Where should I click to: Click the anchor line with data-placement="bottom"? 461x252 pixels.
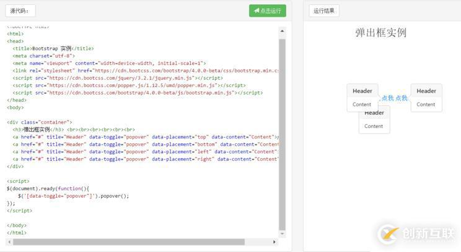[146, 144]
